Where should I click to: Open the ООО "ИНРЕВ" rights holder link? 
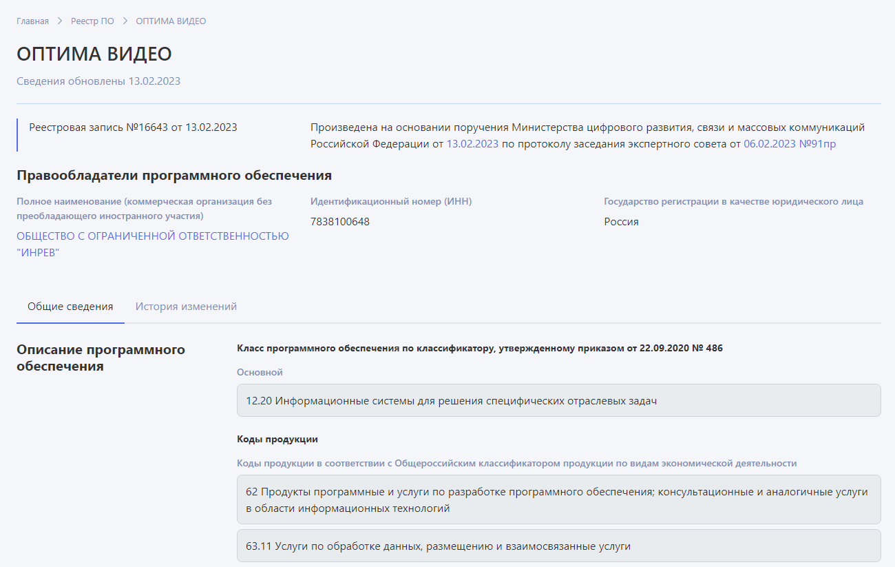click(153, 245)
